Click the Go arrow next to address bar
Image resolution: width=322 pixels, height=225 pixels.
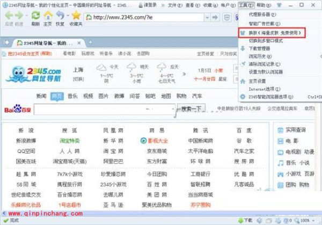[x=215, y=18]
